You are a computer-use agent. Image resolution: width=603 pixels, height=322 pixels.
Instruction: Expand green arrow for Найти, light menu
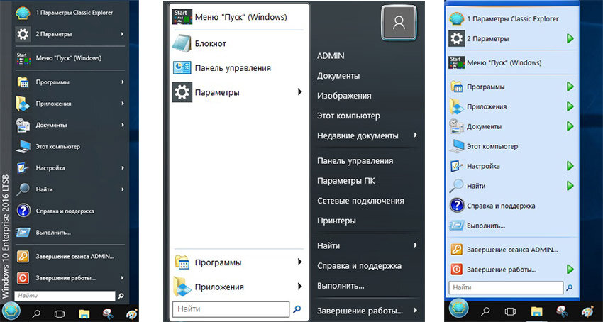point(570,186)
